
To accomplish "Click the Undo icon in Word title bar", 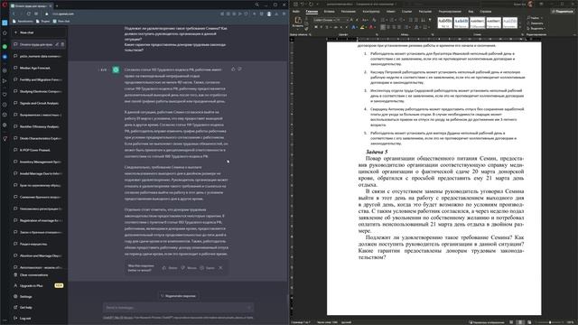I will pos(303,4).
